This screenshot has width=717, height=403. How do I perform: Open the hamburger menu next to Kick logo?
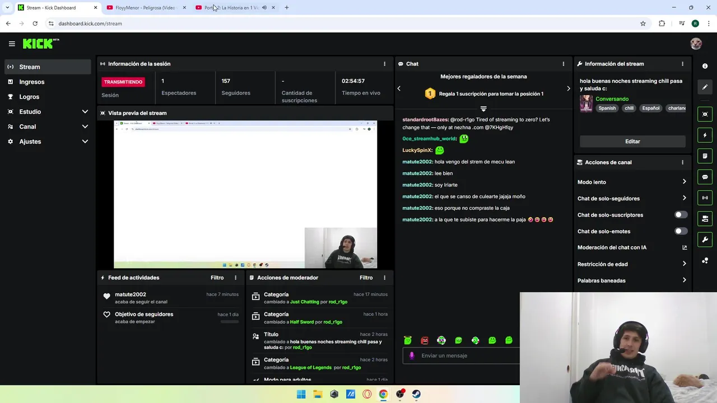tap(12, 44)
